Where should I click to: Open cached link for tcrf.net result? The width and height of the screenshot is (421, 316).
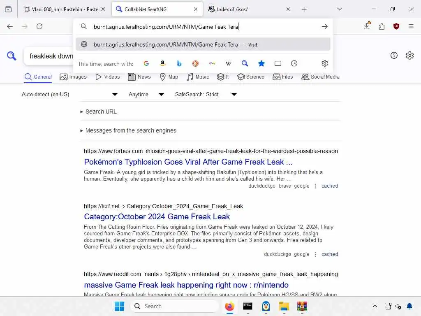(330, 254)
